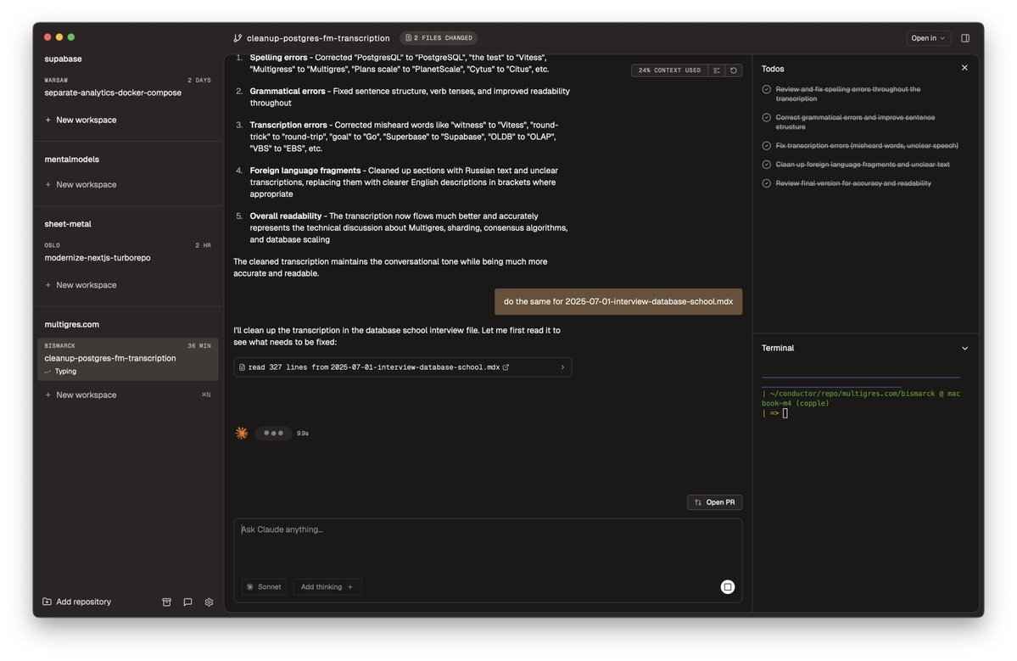Image resolution: width=1017 pixels, height=661 pixels.
Task: Add New workspace under sheet-metal
Action: click(x=81, y=285)
